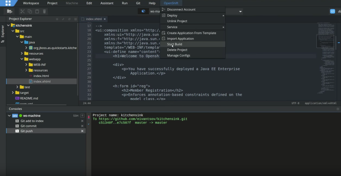341x176 pixels.
Task: Close the index.xhtml editor tab
Action: pos(105,19)
